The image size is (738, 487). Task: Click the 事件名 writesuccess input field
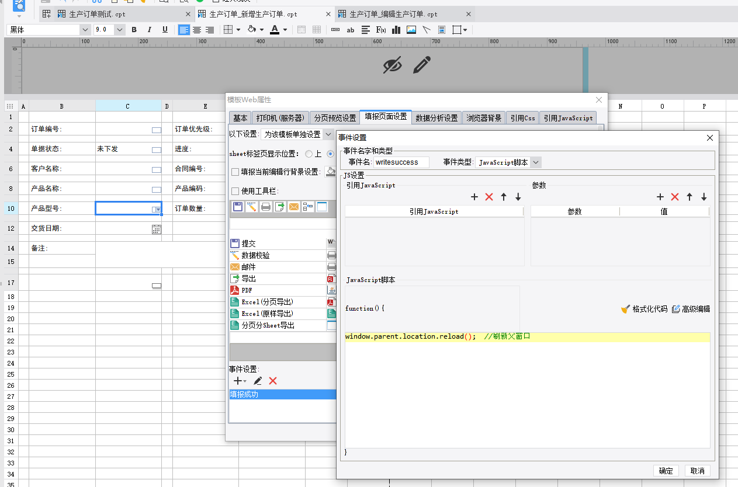point(401,162)
